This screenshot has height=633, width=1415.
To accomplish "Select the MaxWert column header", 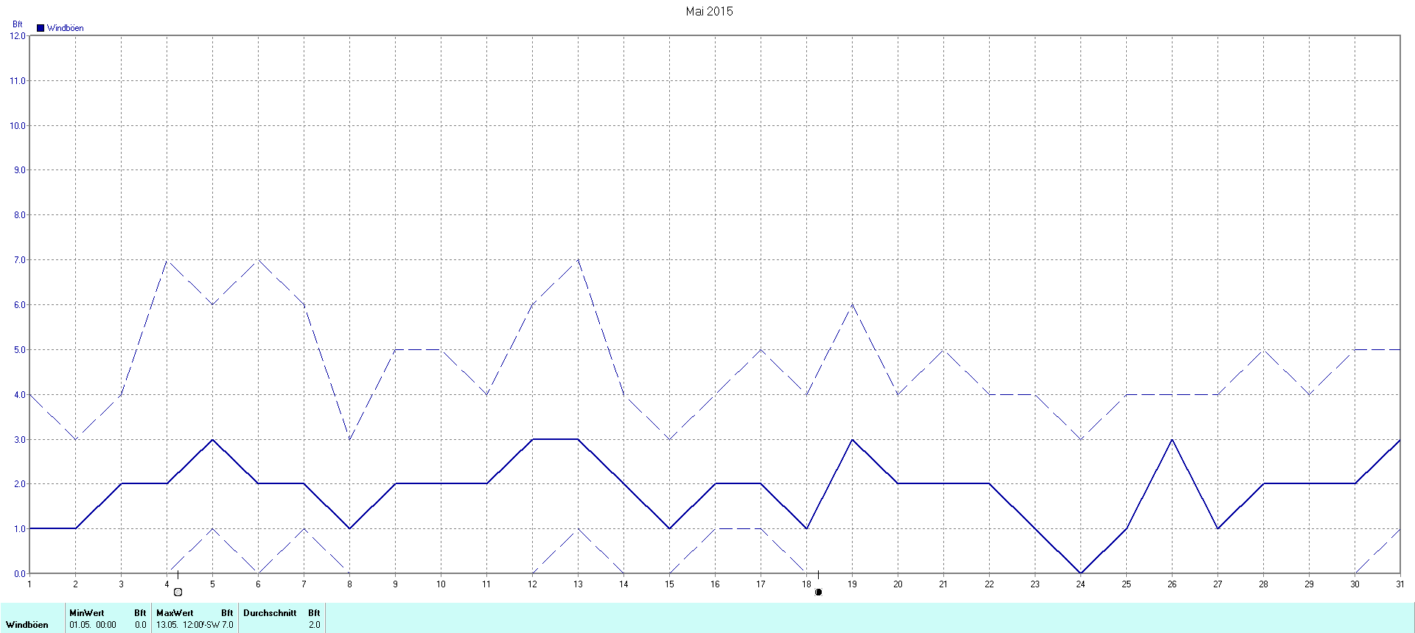I will coord(175,612).
